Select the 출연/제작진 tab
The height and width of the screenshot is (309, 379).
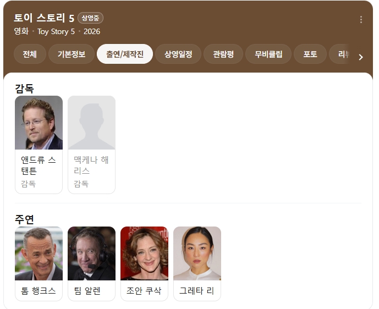[x=125, y=54]
